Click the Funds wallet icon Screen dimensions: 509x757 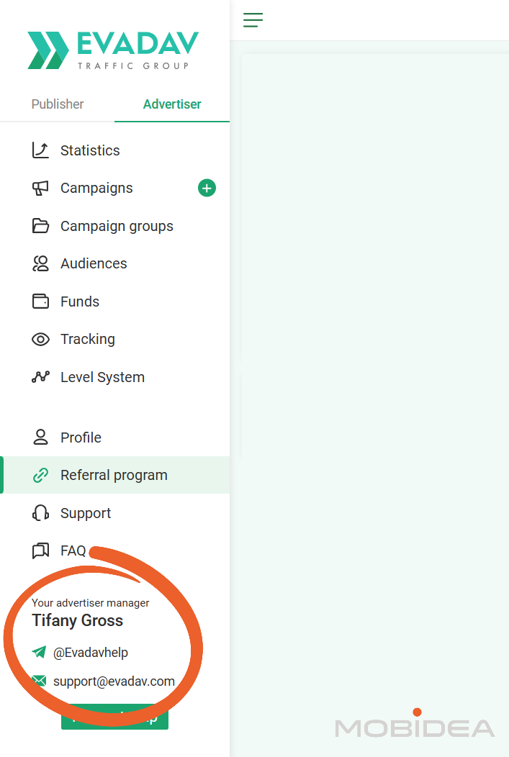(40, 302)
